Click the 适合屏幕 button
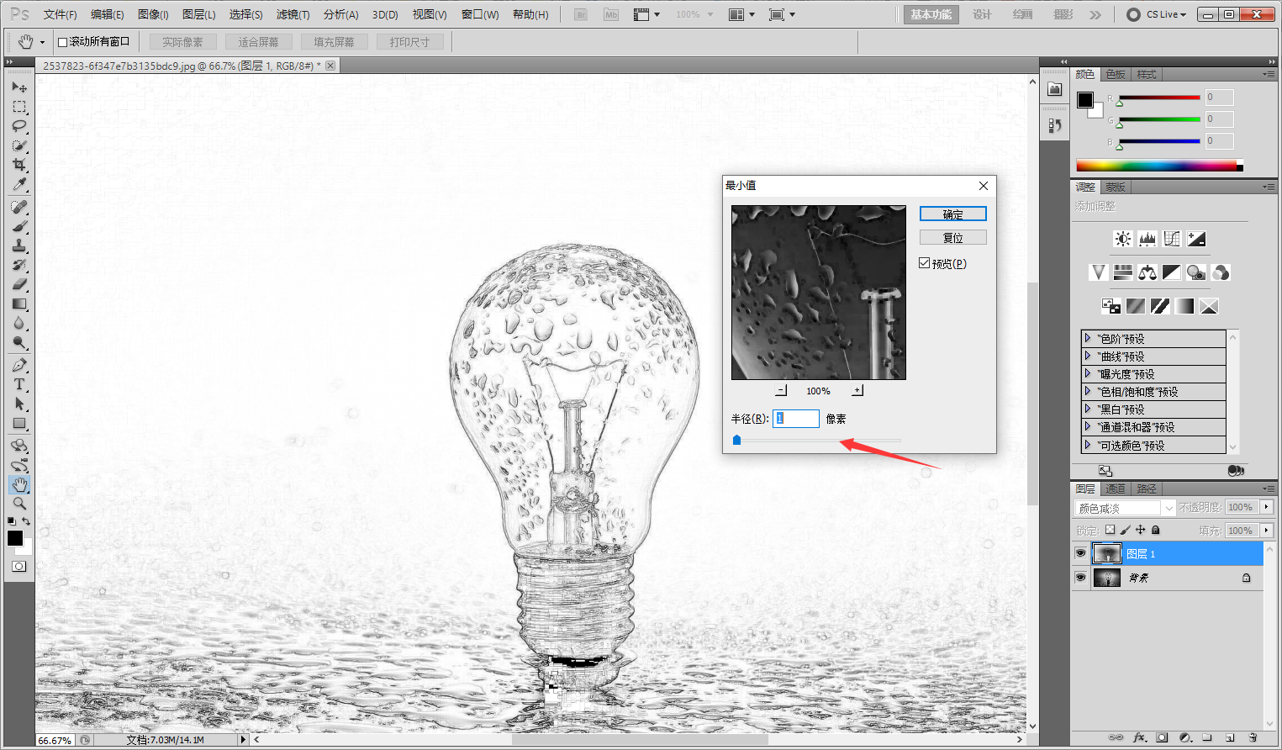1282x750 pixels. [258, 42]
